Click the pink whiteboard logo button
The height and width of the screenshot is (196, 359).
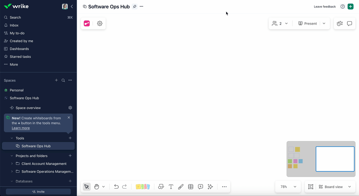pos(87,23)
